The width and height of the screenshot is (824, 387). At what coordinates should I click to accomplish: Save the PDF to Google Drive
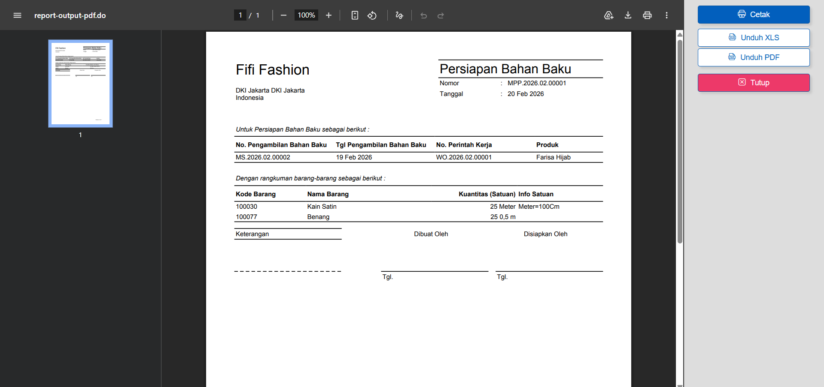[608, 15]
